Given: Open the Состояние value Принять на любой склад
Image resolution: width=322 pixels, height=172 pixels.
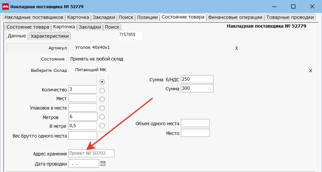Looking at the screenshot, I should [x=97, y=59].
